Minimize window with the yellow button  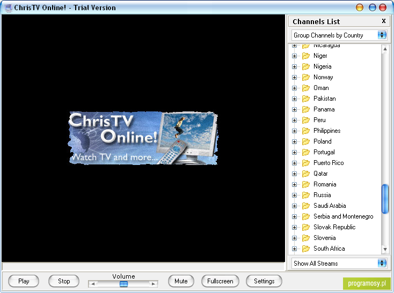coord(360,7)
